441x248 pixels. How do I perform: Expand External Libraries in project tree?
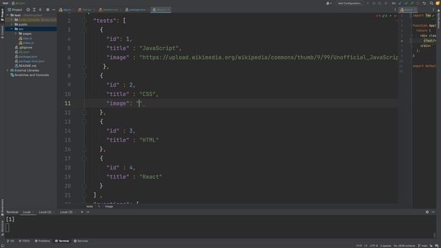(x=8, y=70)
